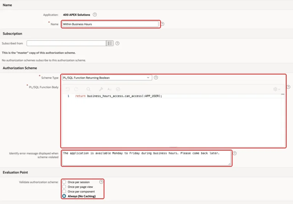Select the Once per session option
Image resolution: width=293 pixels, height=204 pixels.
pos(64,182)
